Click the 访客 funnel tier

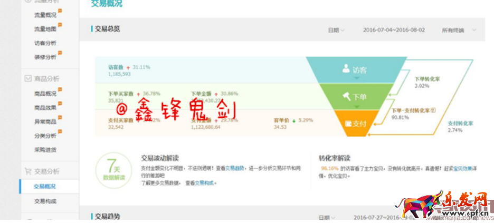[356, 69]
